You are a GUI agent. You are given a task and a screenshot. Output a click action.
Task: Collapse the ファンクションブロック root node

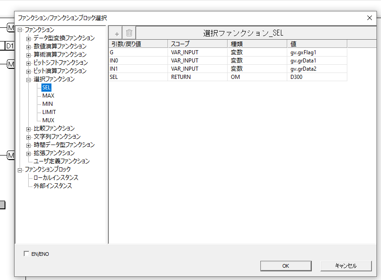(20, 170)
